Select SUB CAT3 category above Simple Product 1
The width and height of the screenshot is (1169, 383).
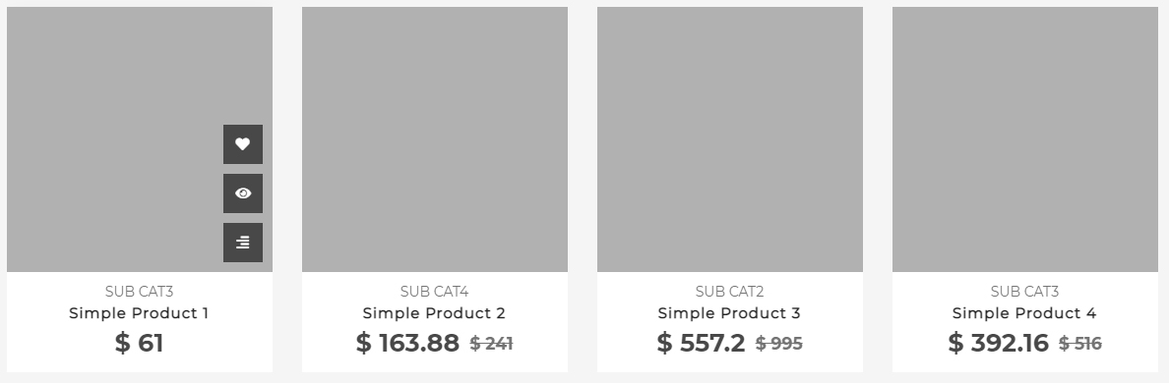pyautogui.click(x=139, y=292)
